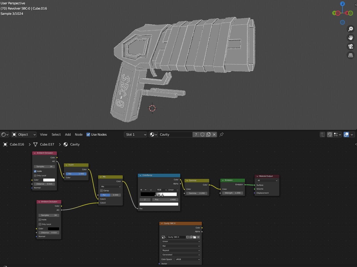Click the material user count 7 button
Image resolution: width=357 pixels, height=267 pixels.
tap(196, 135)
